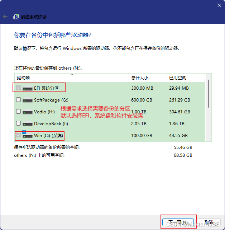Click the 68.58 GB available space value
The width and height of the screenshot is (225, 230).
click(183, 155)
